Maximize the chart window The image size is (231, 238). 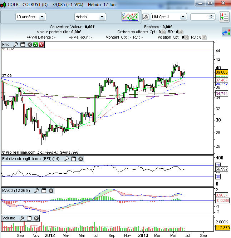(210, 3)
